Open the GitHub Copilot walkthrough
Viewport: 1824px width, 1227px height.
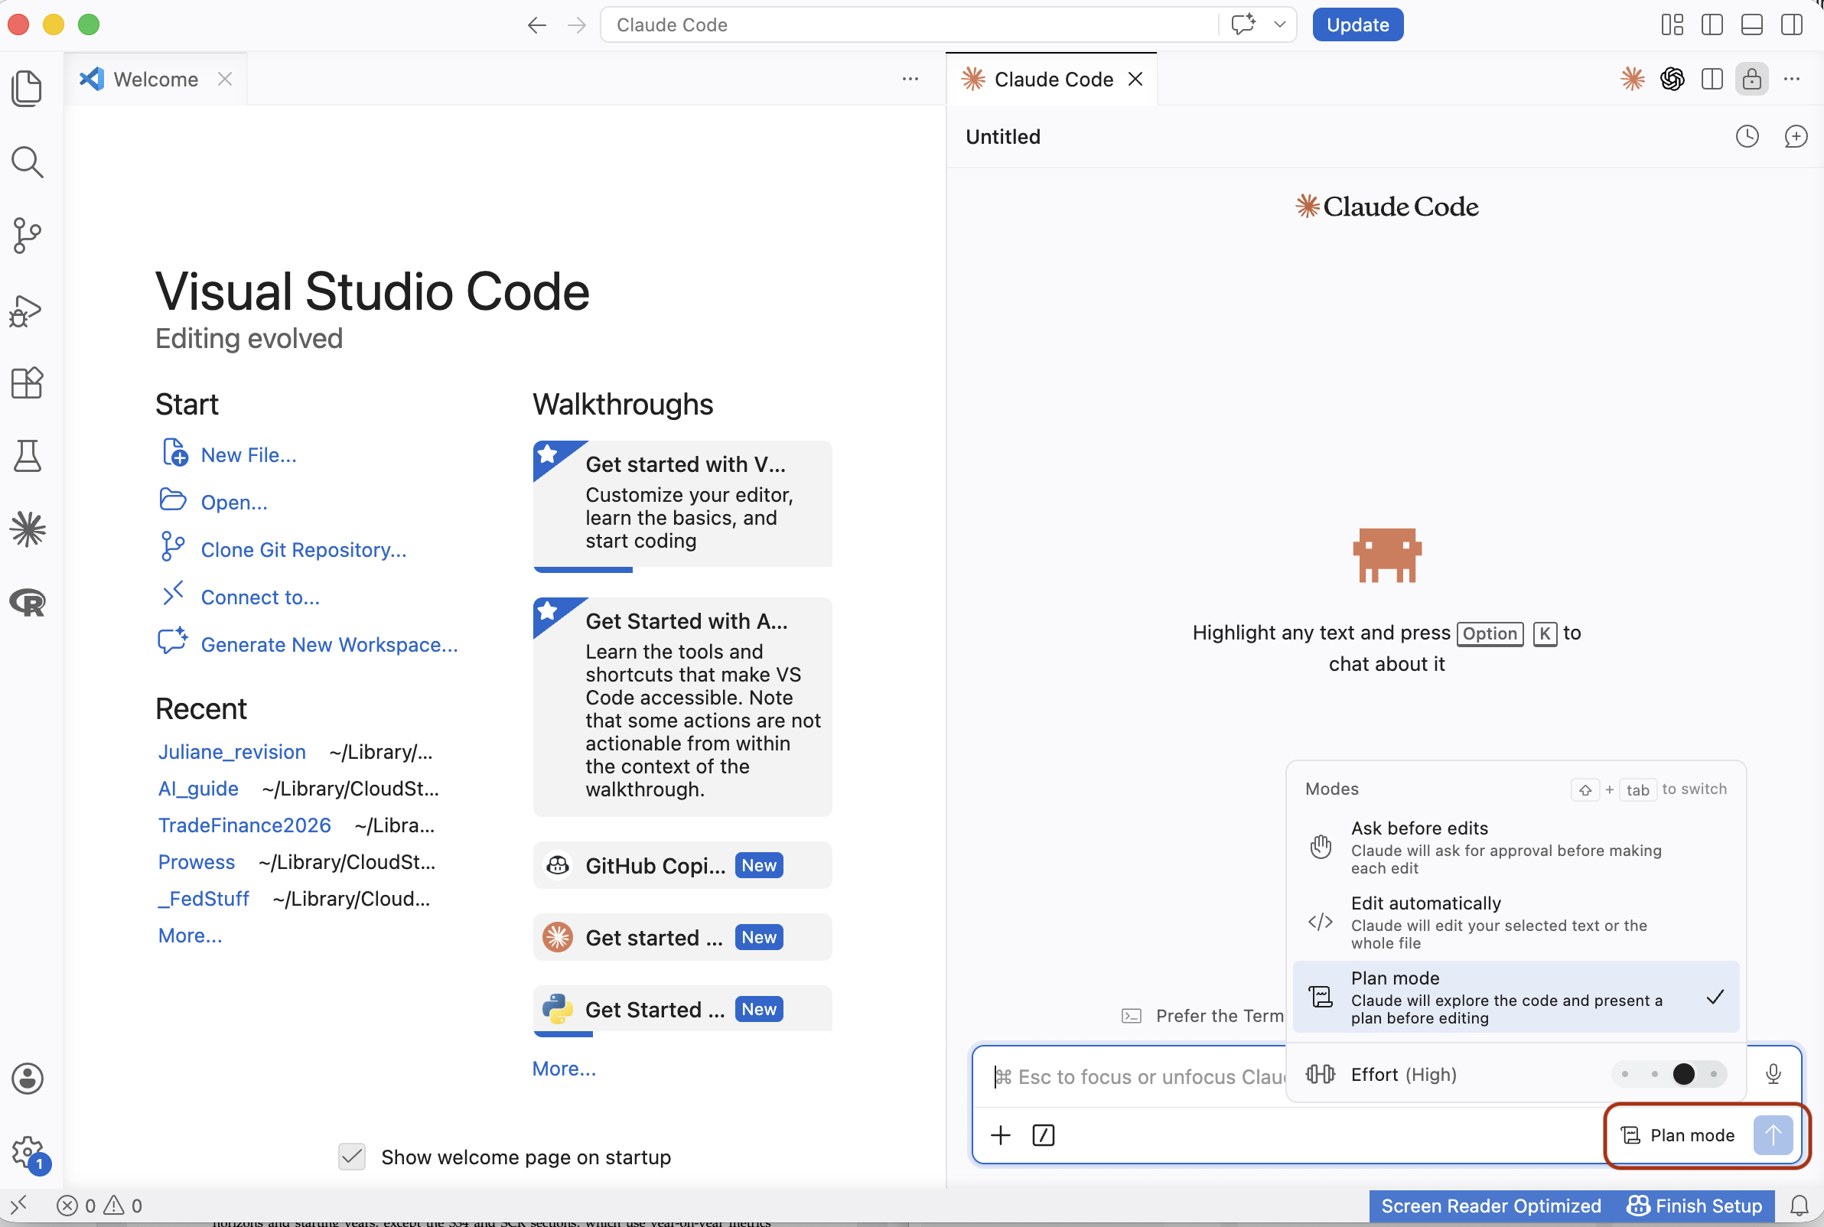click(682, 865)
